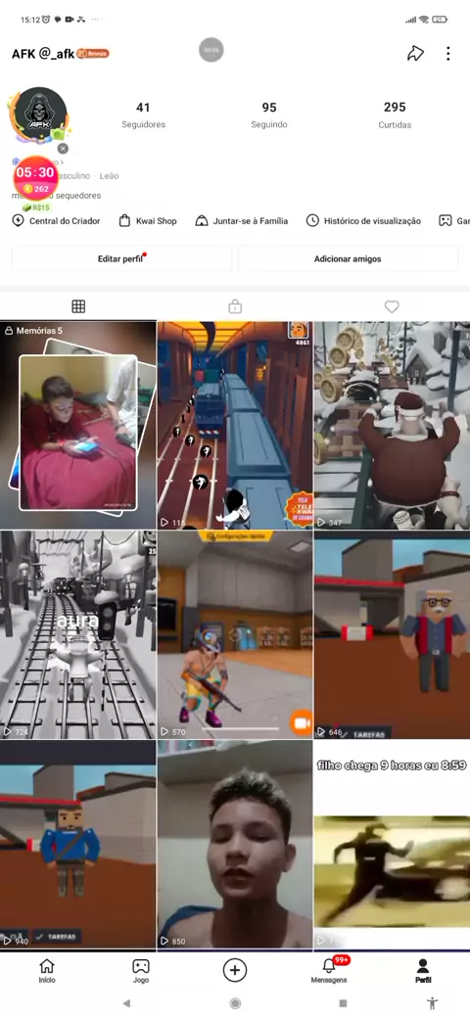Screen dimensions: 470x1018
Task: Tap the orange camera recorder icon
Action: tap(302, 722)
